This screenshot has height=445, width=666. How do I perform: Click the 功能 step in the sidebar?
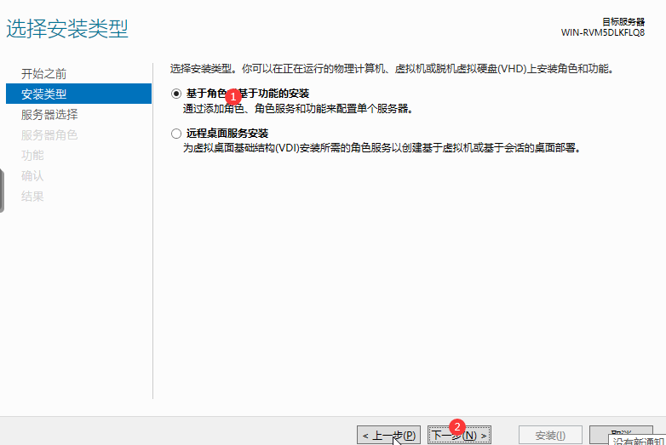tap(32, 155)
